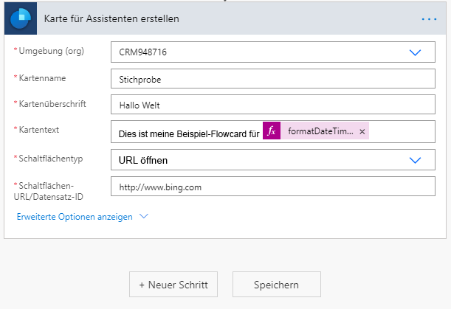The image size is (451, 309).
Task: Click Erweiterte Optionen anzeigen link
Action: [x=75, y=217]
